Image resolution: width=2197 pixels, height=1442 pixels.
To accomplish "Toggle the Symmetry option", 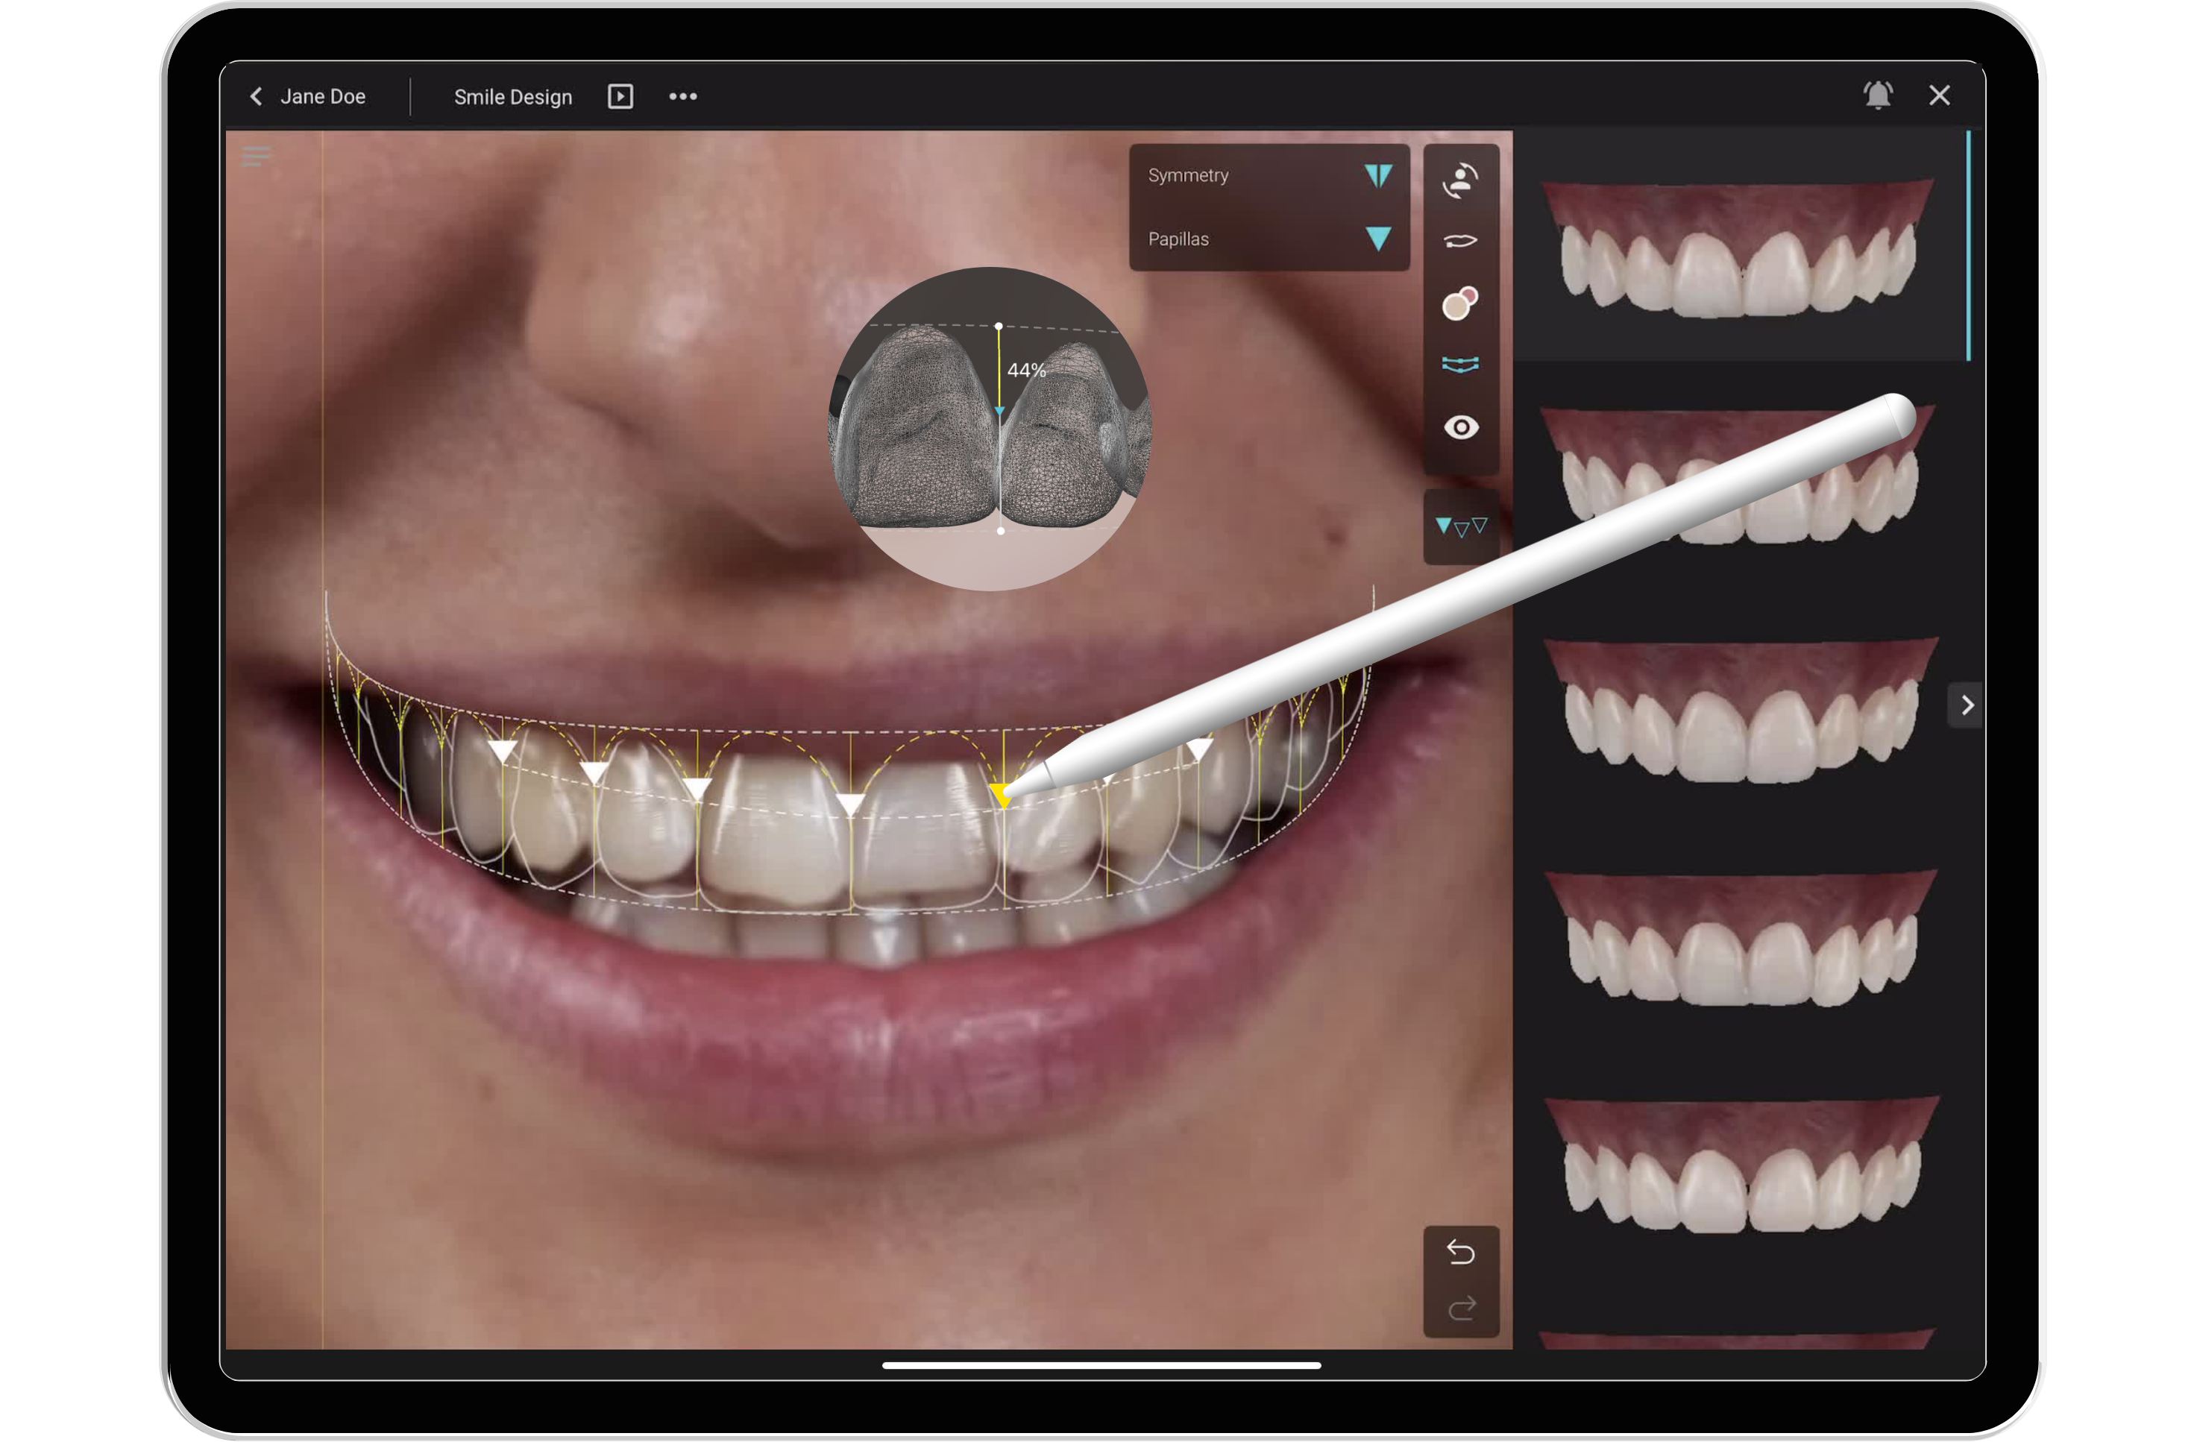I will [x=1377, y=175].
